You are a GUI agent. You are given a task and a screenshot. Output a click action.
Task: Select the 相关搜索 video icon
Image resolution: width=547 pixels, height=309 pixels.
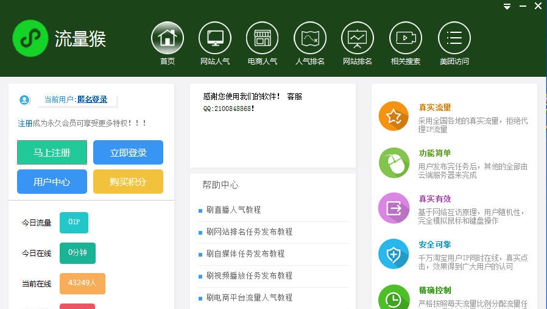[405, 38]
